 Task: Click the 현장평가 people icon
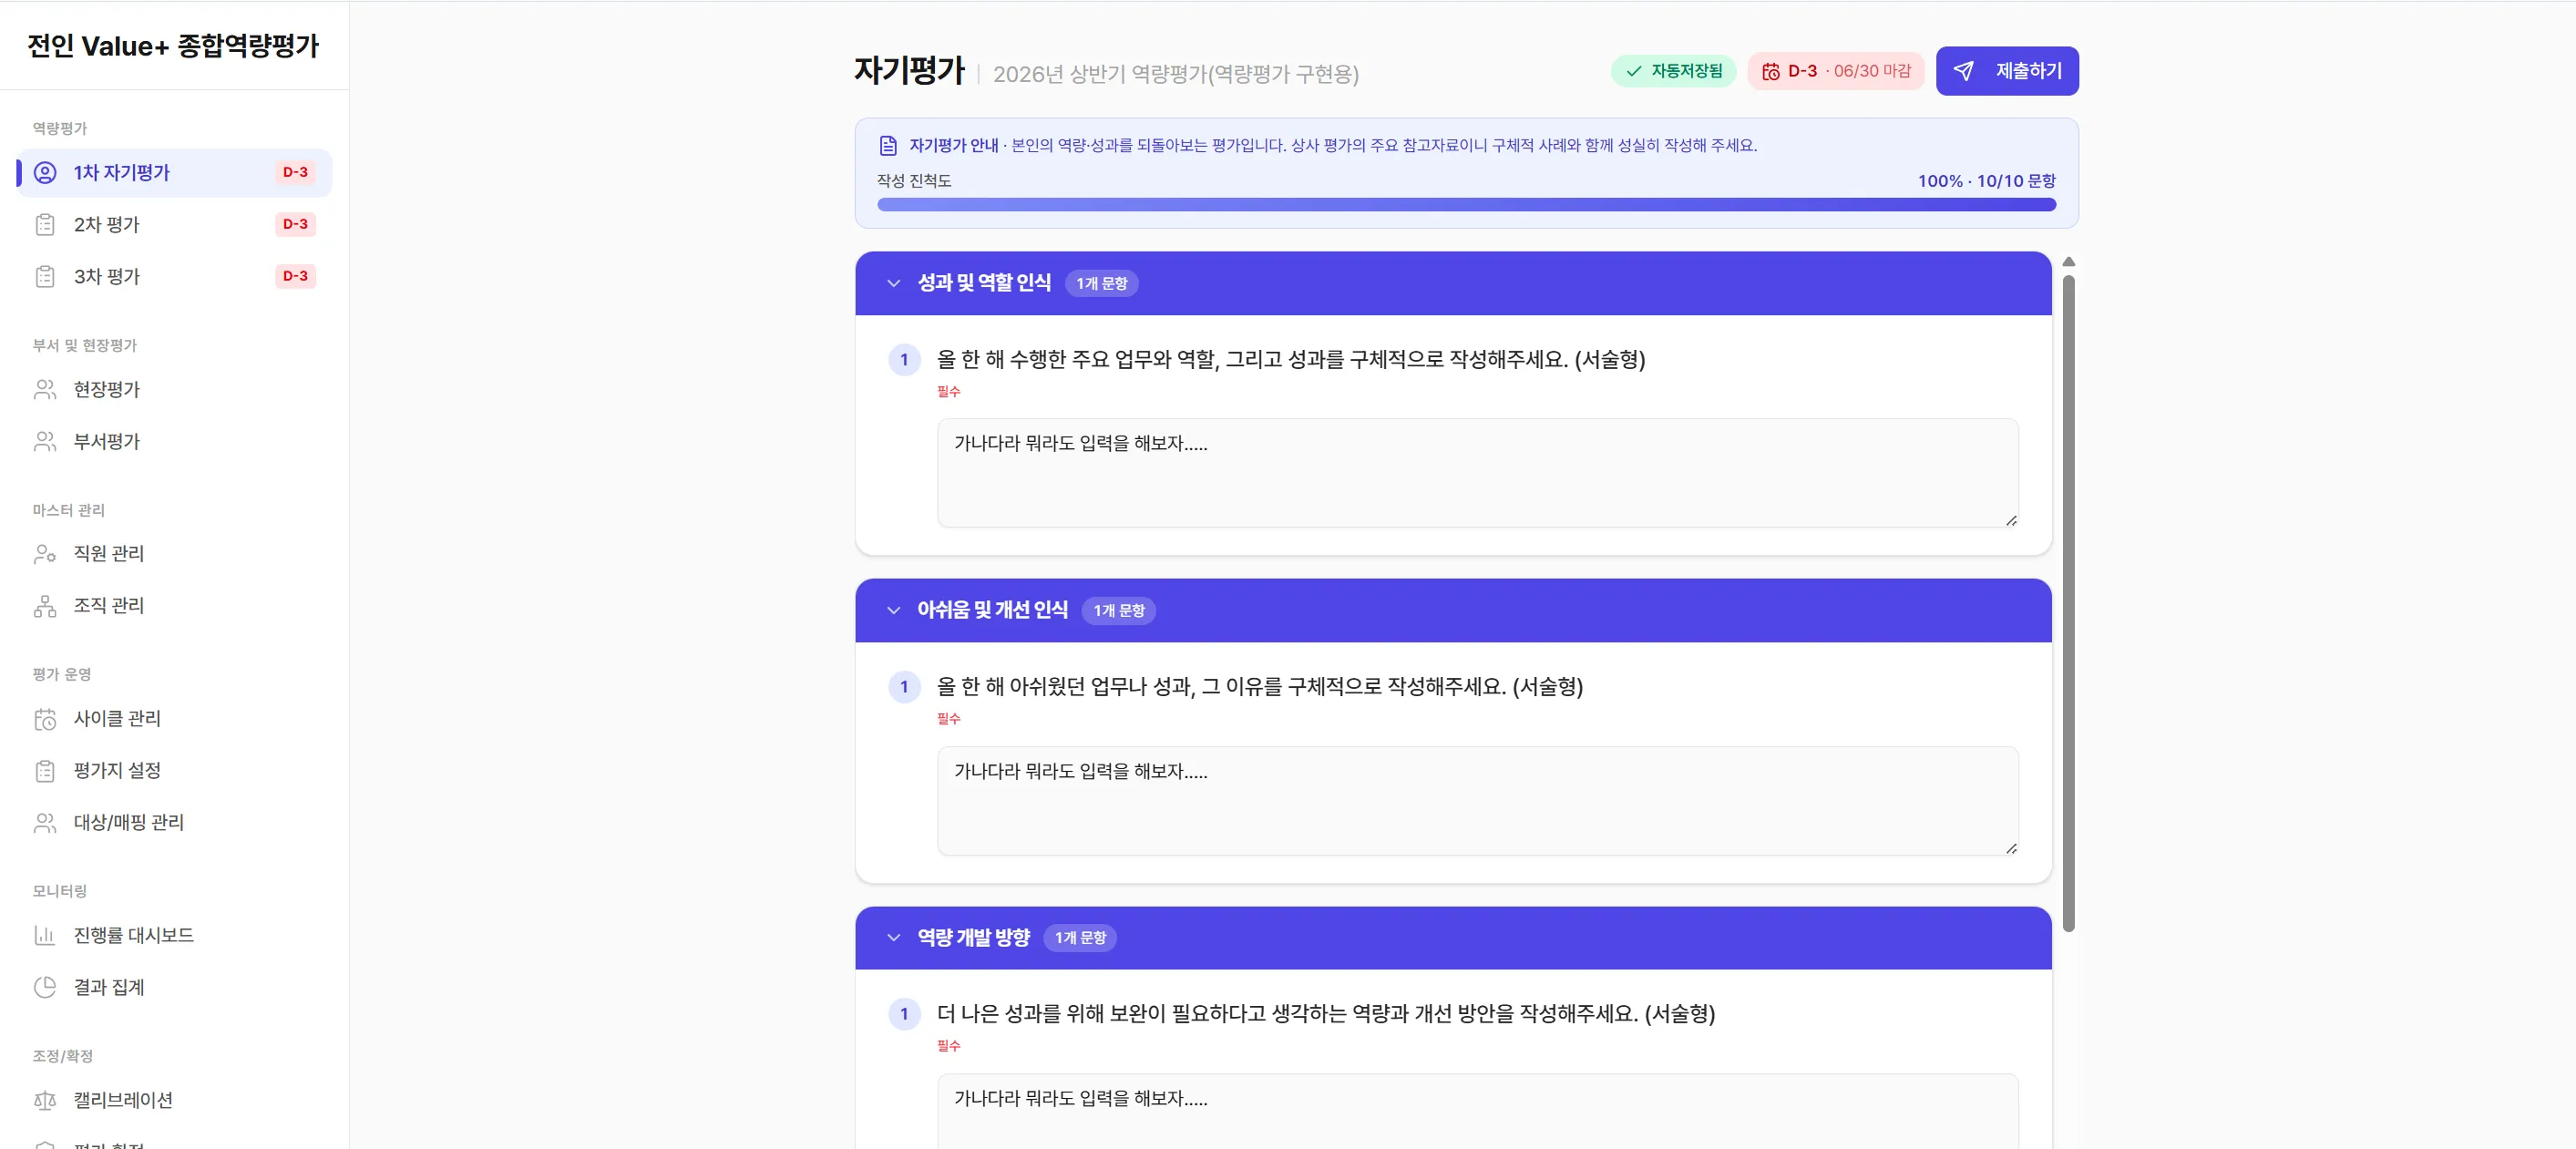(x=45, y=390)
